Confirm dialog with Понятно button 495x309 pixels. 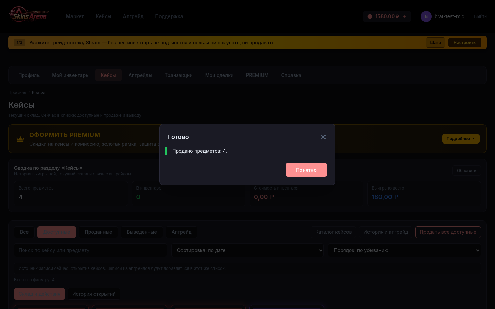coord(306,170)
